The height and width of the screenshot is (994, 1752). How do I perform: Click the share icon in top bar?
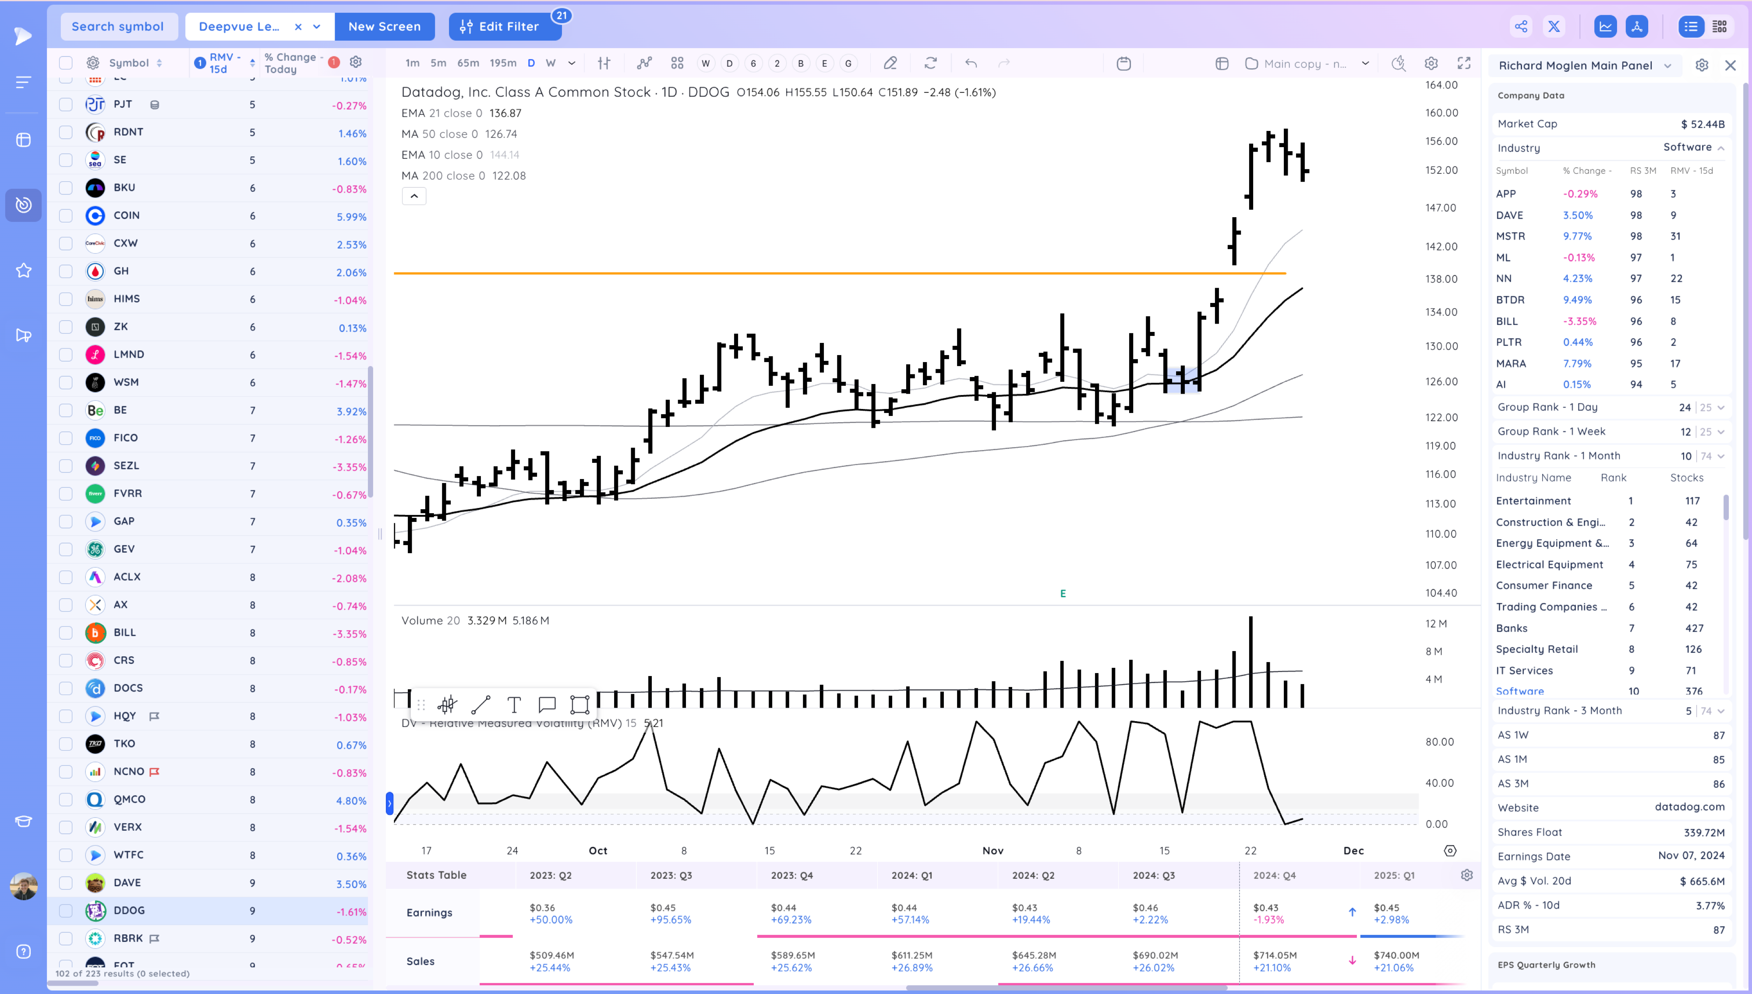tap(1521, 27)
